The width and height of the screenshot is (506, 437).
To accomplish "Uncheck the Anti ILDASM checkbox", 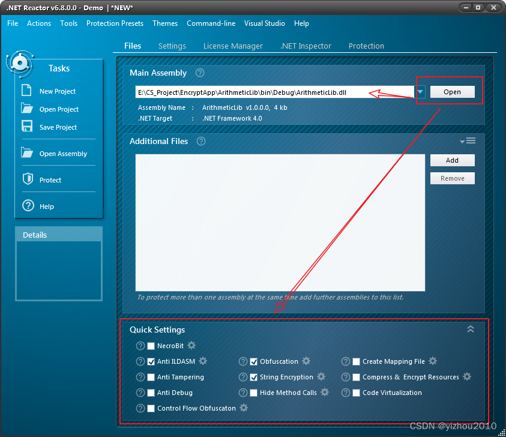I will pos(151,361).
